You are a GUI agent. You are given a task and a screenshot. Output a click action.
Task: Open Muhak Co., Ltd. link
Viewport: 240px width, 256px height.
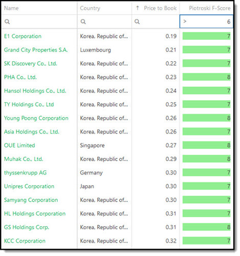coord(24,159)
